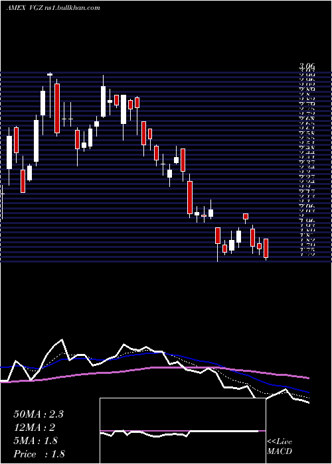This screenshot has width=332, height=464.
Task: Click the 3.06 top price axis label
Action: pyautogui.click(x=307, y=66)
